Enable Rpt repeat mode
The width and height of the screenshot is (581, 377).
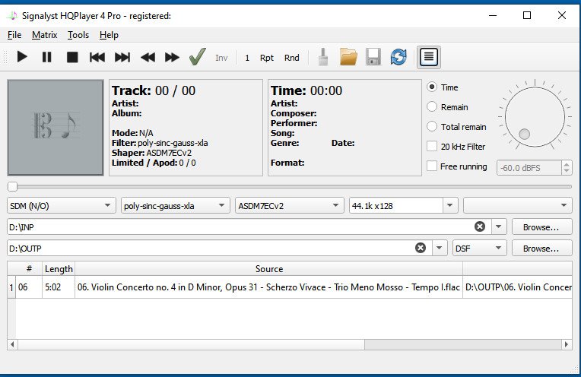266,58
